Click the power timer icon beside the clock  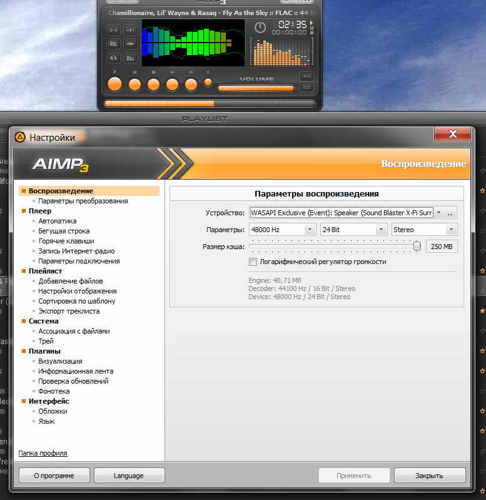[260, 28]
